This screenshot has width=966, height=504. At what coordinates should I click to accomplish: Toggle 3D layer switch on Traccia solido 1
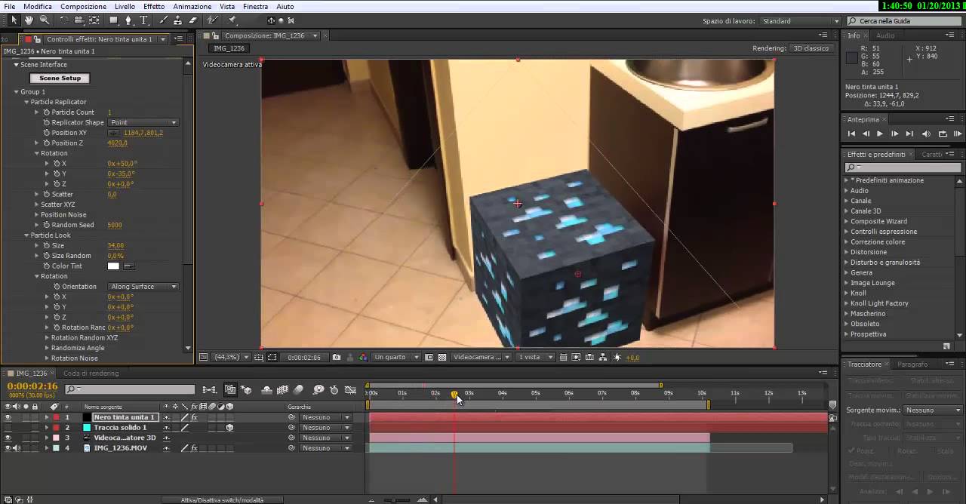229,427
